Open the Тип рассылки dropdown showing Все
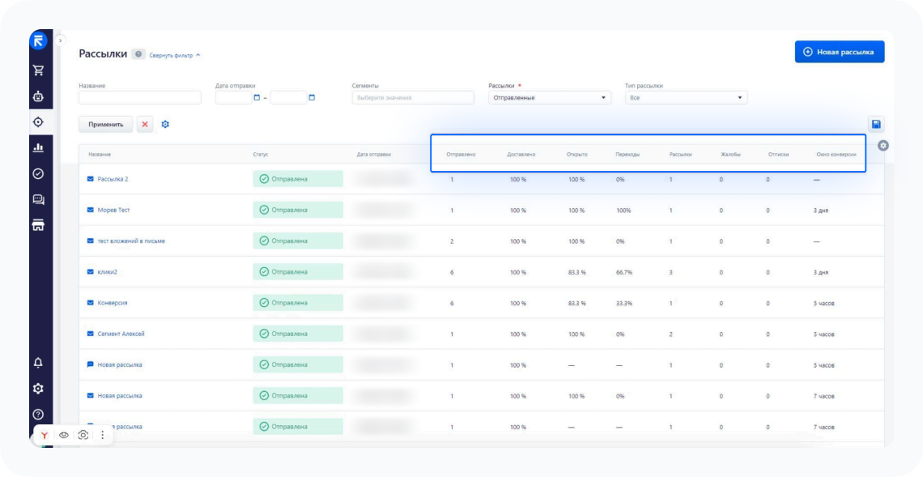 (x=687, y=98)
